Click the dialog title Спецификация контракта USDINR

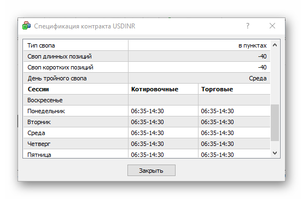tap(85, 26)
